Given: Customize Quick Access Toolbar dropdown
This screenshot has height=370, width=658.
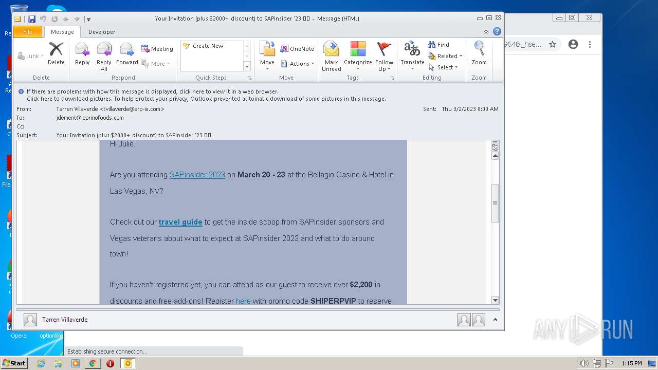Looking at the screenshot, I should [88, 19].
